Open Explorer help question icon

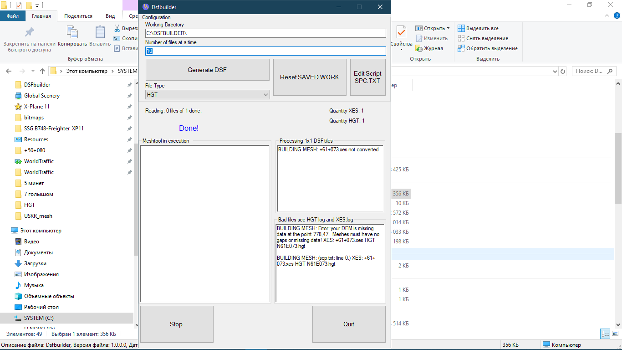click(616, 16)
